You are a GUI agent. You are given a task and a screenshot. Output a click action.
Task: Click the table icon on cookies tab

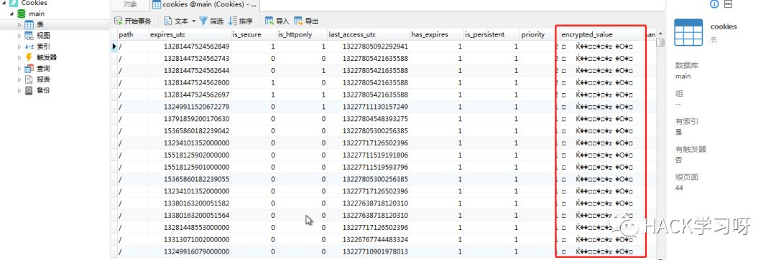coord(157,5)
